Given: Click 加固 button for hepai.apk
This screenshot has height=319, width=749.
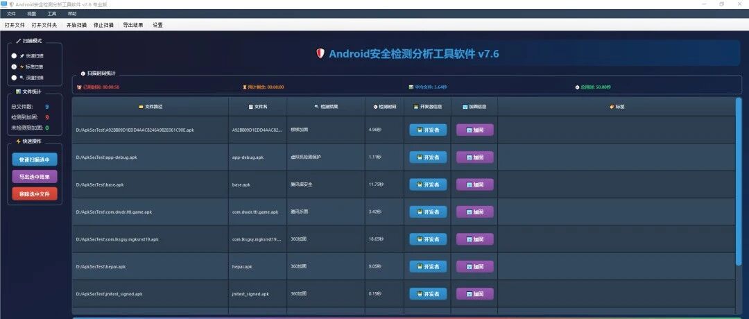Looking at the screenshot, I should point(475,266).
